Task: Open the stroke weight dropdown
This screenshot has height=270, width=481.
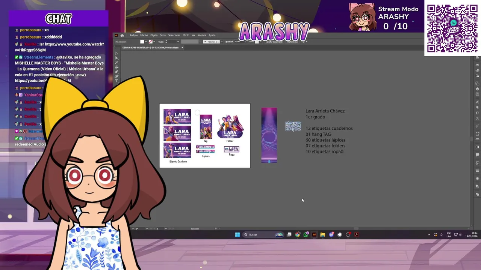Action: coord(178,42)
